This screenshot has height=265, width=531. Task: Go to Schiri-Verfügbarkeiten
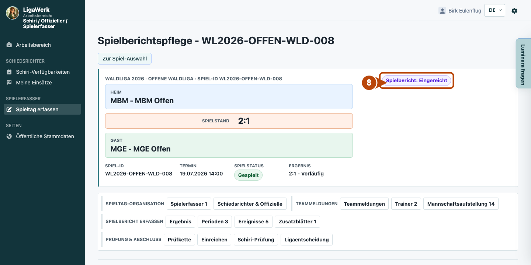click(x=42, y=72)
